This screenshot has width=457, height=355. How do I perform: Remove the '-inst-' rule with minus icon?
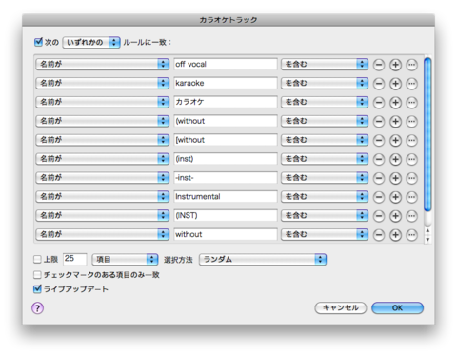coord(379,178)
